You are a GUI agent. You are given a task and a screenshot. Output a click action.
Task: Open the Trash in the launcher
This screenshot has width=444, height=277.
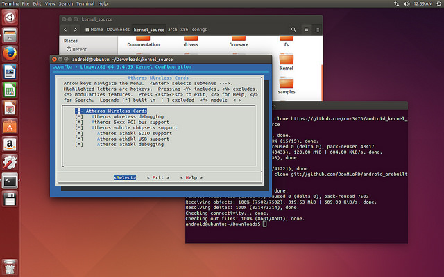(10, 266)
